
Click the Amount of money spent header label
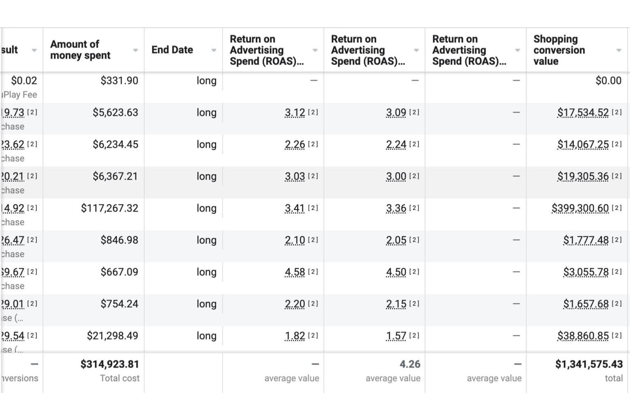80,50
